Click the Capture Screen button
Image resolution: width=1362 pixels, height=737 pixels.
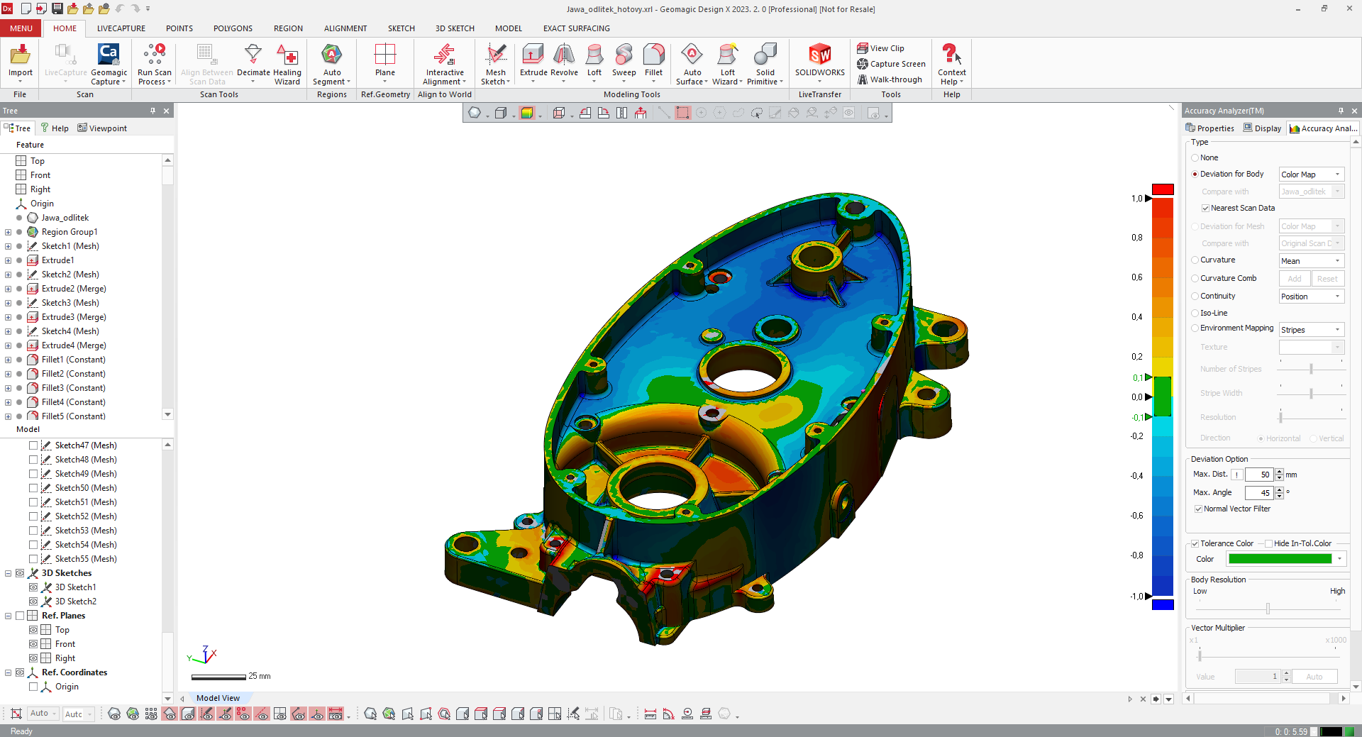click(891, 64)
